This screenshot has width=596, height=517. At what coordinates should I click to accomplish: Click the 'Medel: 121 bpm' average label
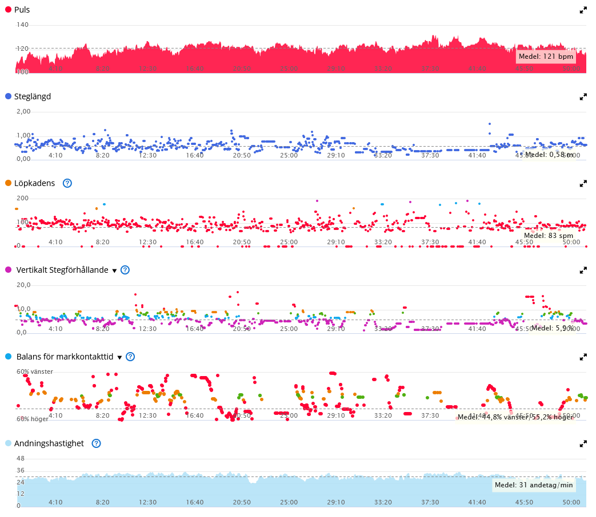tap(546, 56)
